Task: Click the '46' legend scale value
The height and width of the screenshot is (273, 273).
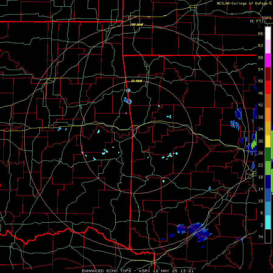Action: (261, 93)
